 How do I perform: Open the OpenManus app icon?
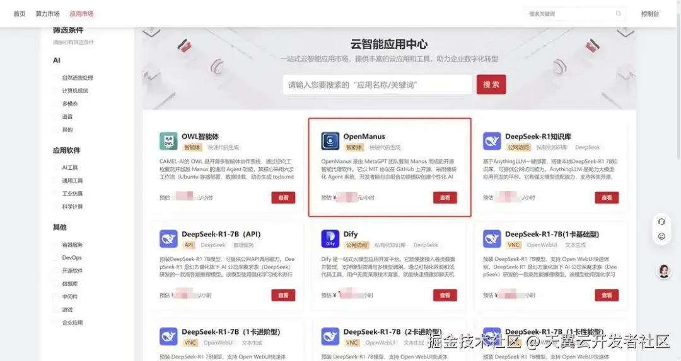click(x=330, y=142)
